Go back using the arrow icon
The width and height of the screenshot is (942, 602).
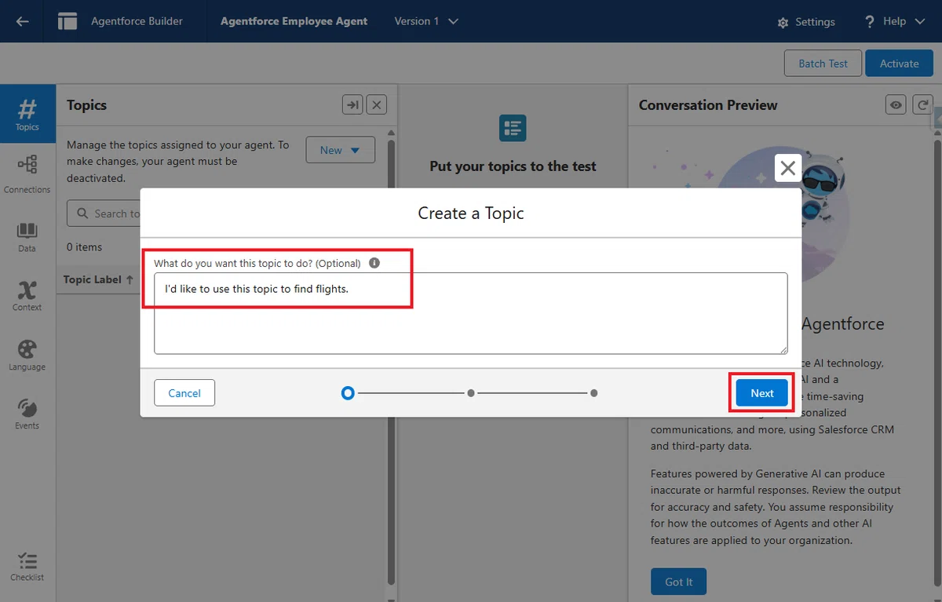coord(22,21)
